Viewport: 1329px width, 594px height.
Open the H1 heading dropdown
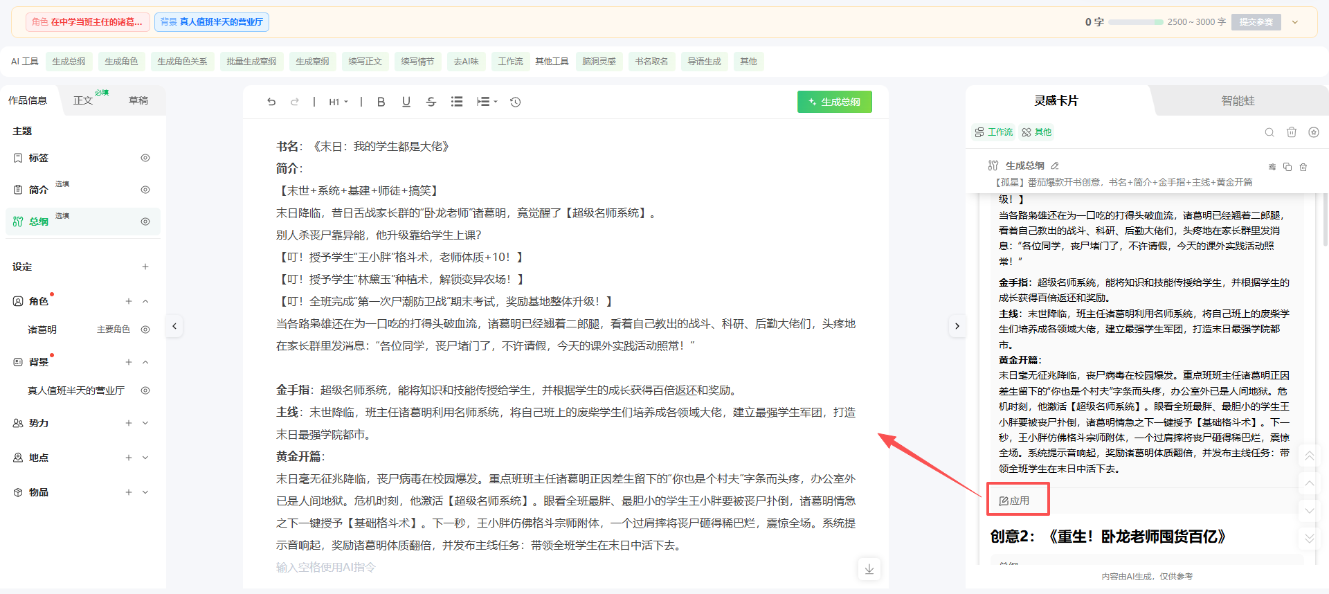point(338,102)
